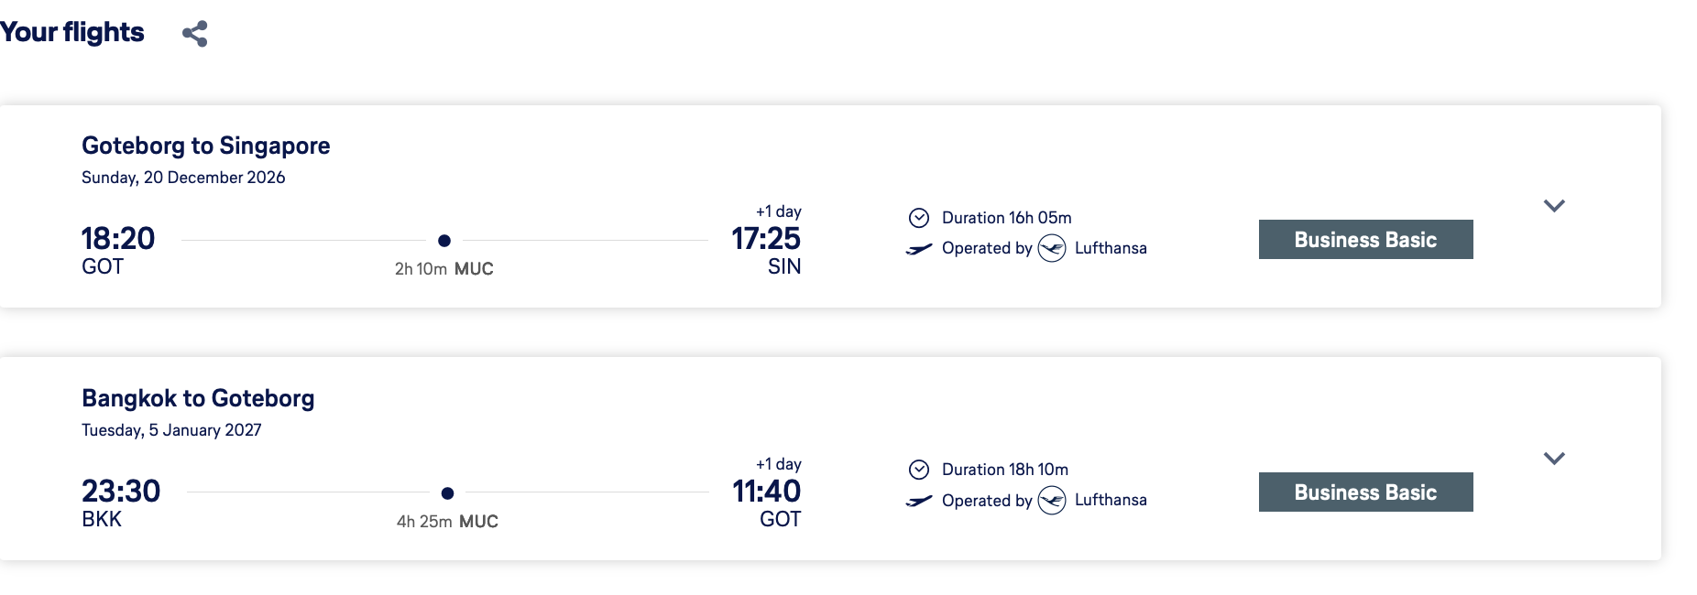Screen dimensions: 1697x595
Task: Expand the Bangkok to Goteborg flight details chevron
Action: 1554,459
